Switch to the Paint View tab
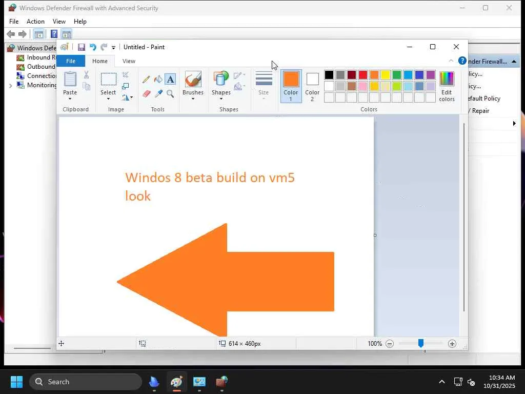This screenshot has height=394, width=525. 129,61
